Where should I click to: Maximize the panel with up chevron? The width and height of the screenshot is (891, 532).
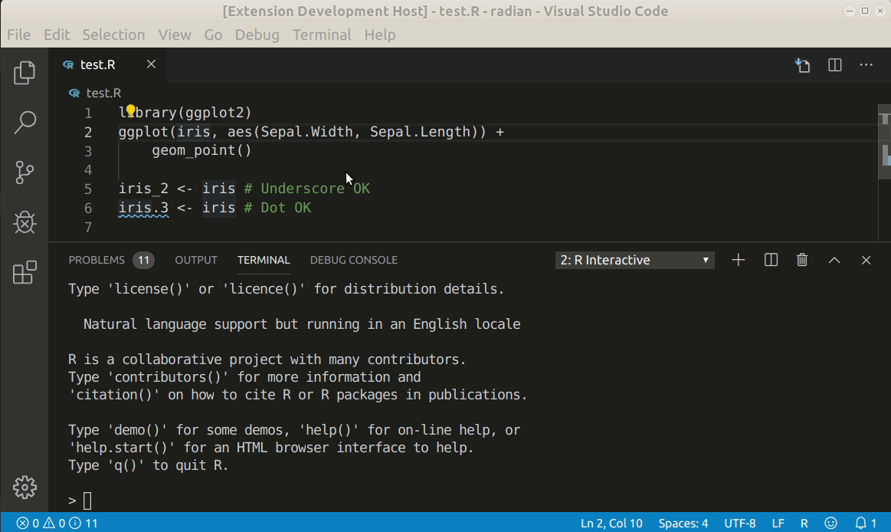[834, 260]
